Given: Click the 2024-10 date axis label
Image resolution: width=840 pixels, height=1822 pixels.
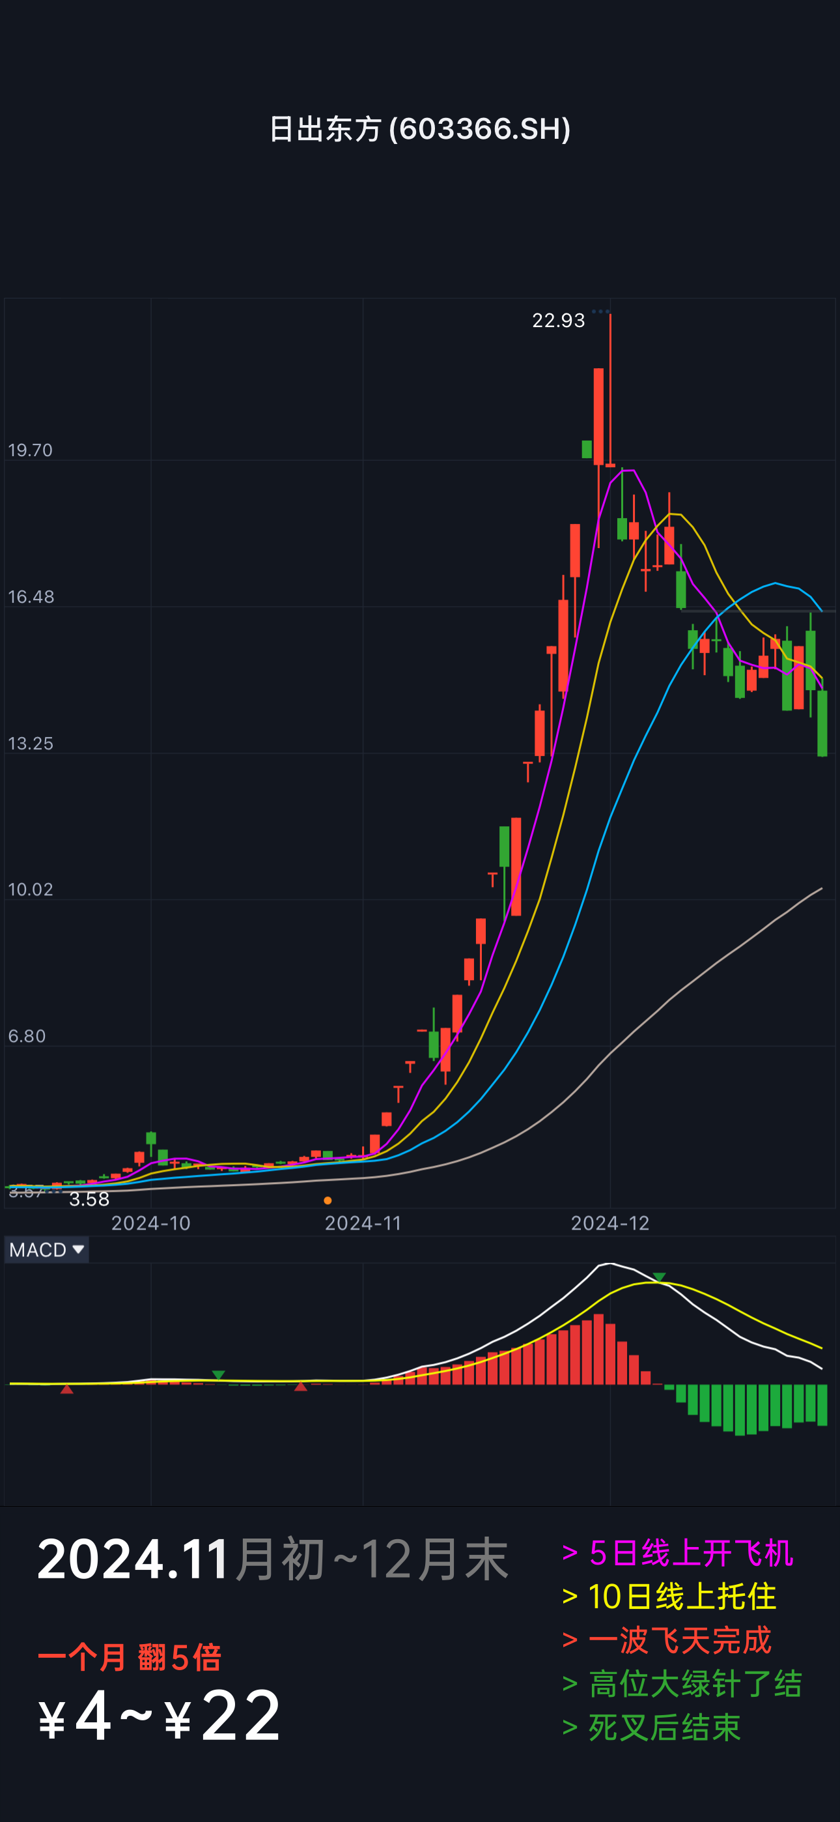Looking at the screenshot, I should click(x=150, y=1223).
